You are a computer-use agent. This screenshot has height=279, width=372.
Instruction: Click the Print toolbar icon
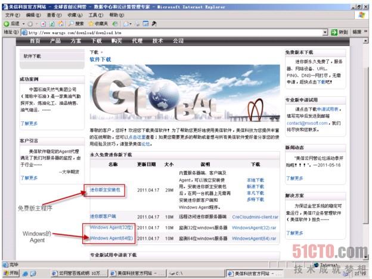(x=137, y=24)
